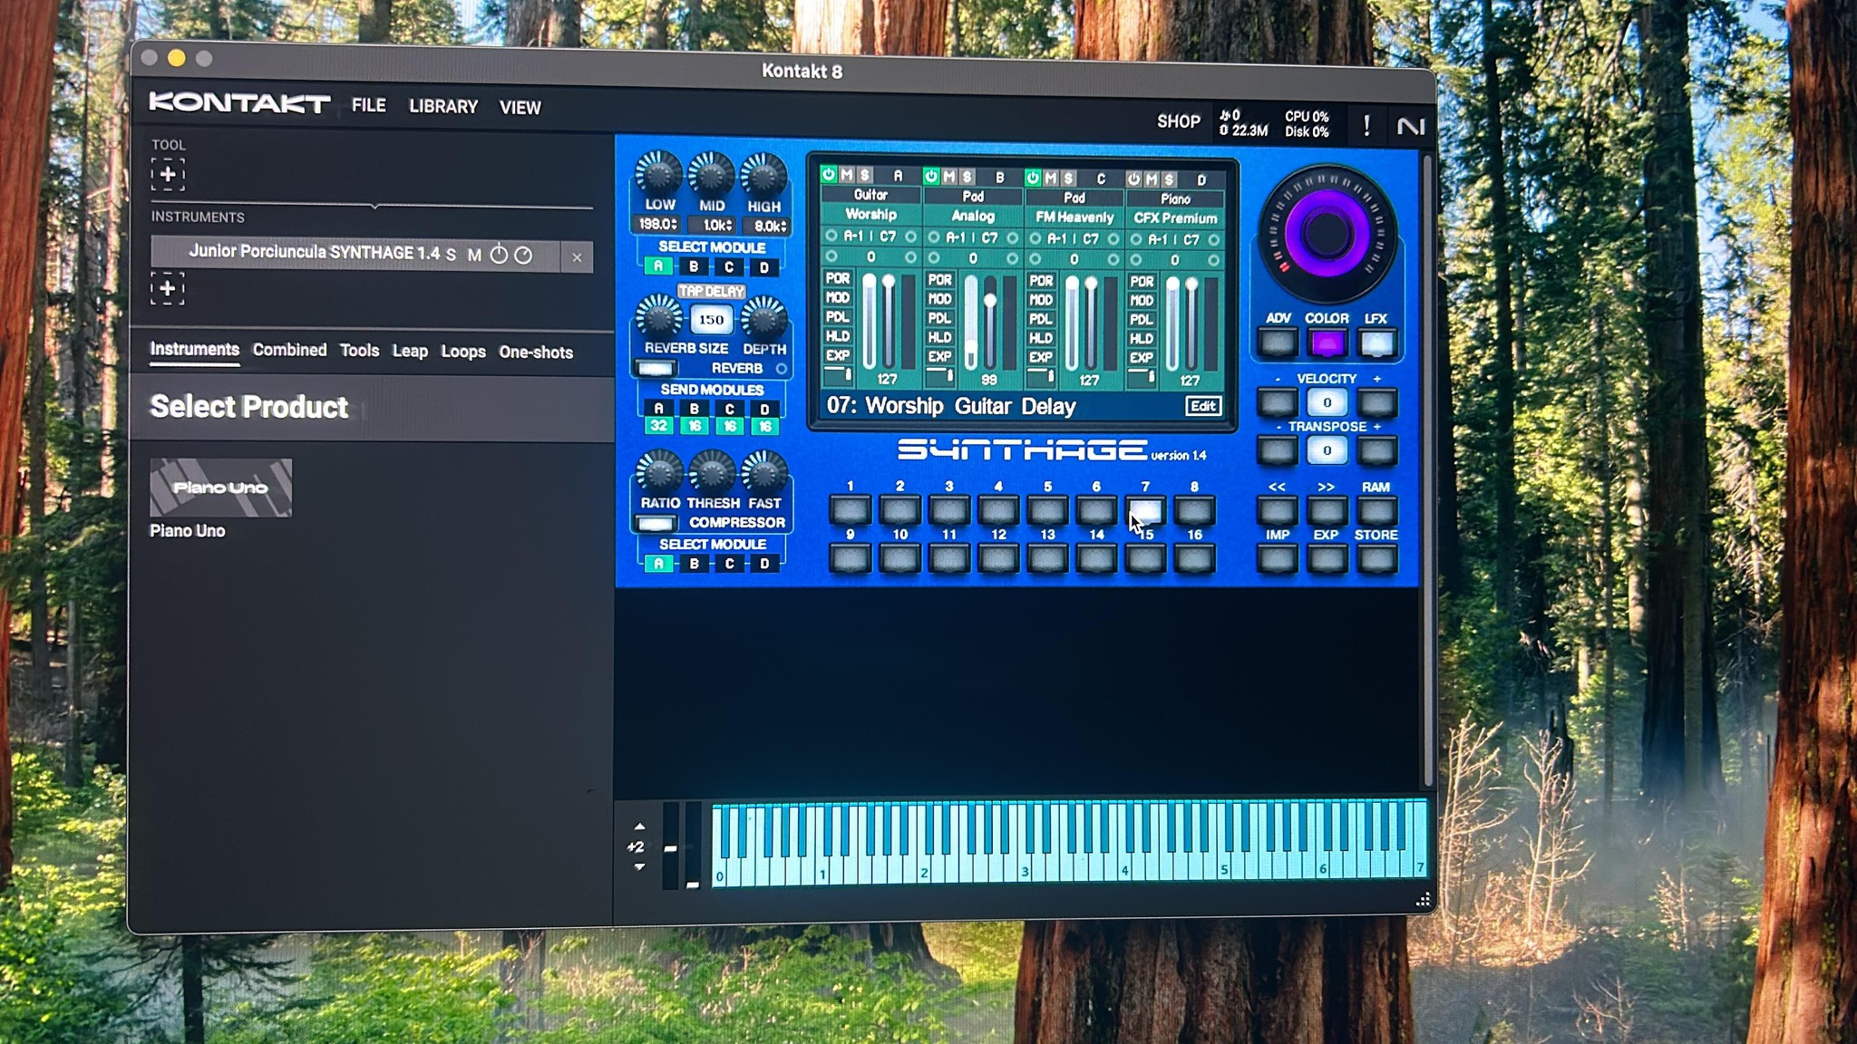
Task: Go to next bank with >> button
Action: (1327, 511)
